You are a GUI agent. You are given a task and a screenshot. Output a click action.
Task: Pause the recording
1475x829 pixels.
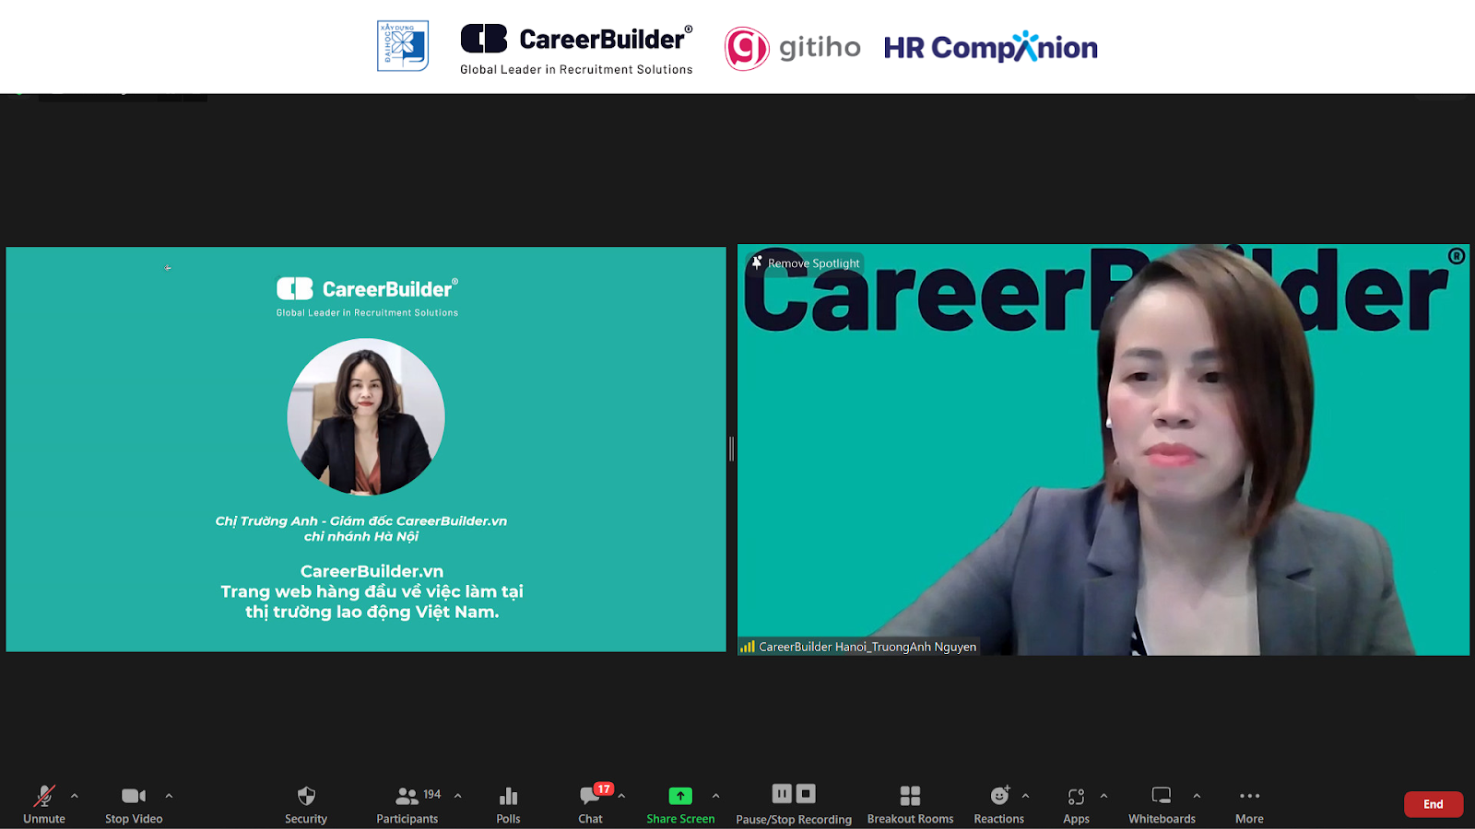(782, 794)
